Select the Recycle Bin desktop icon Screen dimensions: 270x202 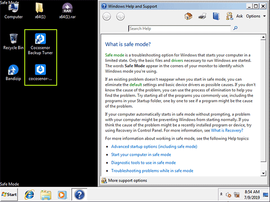(13, 42)
